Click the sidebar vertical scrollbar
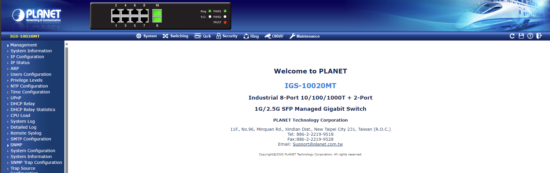Viewport: 550px width, 173px height. (67, 109)
